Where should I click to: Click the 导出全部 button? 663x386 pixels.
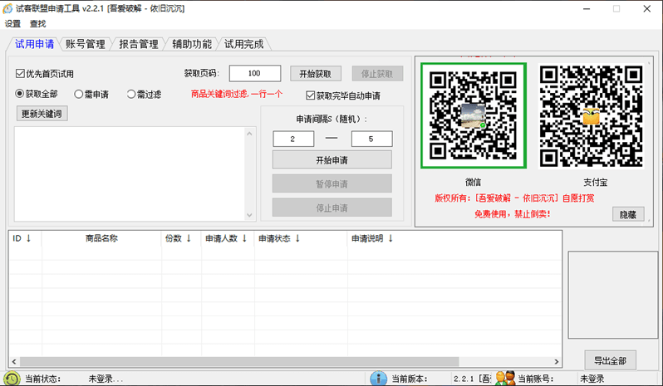610,360
